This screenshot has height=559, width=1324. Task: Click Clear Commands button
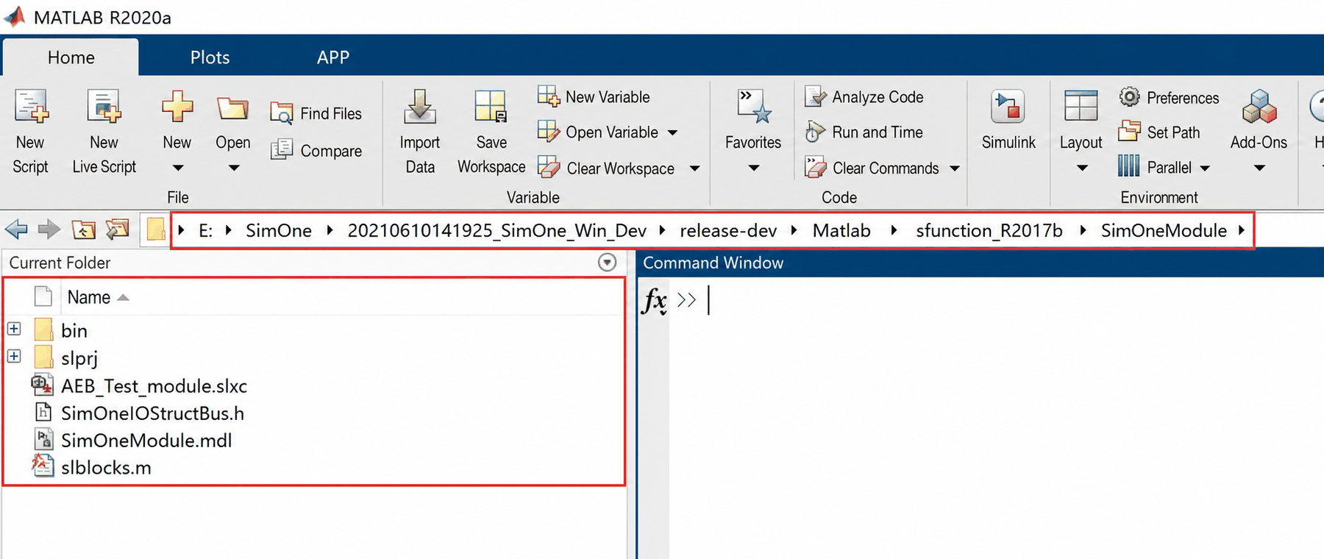click(x=872, y=168)
